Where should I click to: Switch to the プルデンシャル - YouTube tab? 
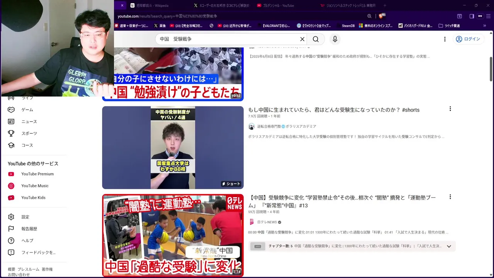tap(276, 5)
